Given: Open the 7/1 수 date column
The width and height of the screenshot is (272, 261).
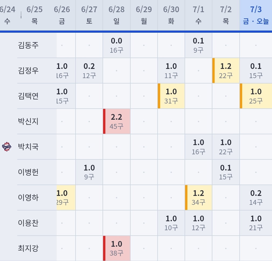Looking at the screenshot, I should (198, 15).
